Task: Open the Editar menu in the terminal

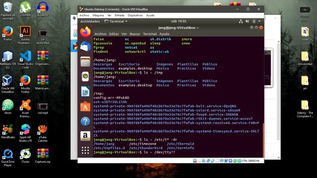Action: [x=114, y=34]
